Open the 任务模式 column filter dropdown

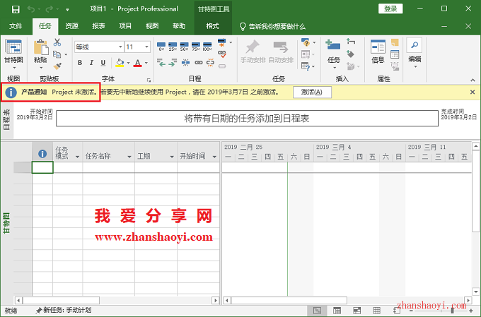click(77, 157)
